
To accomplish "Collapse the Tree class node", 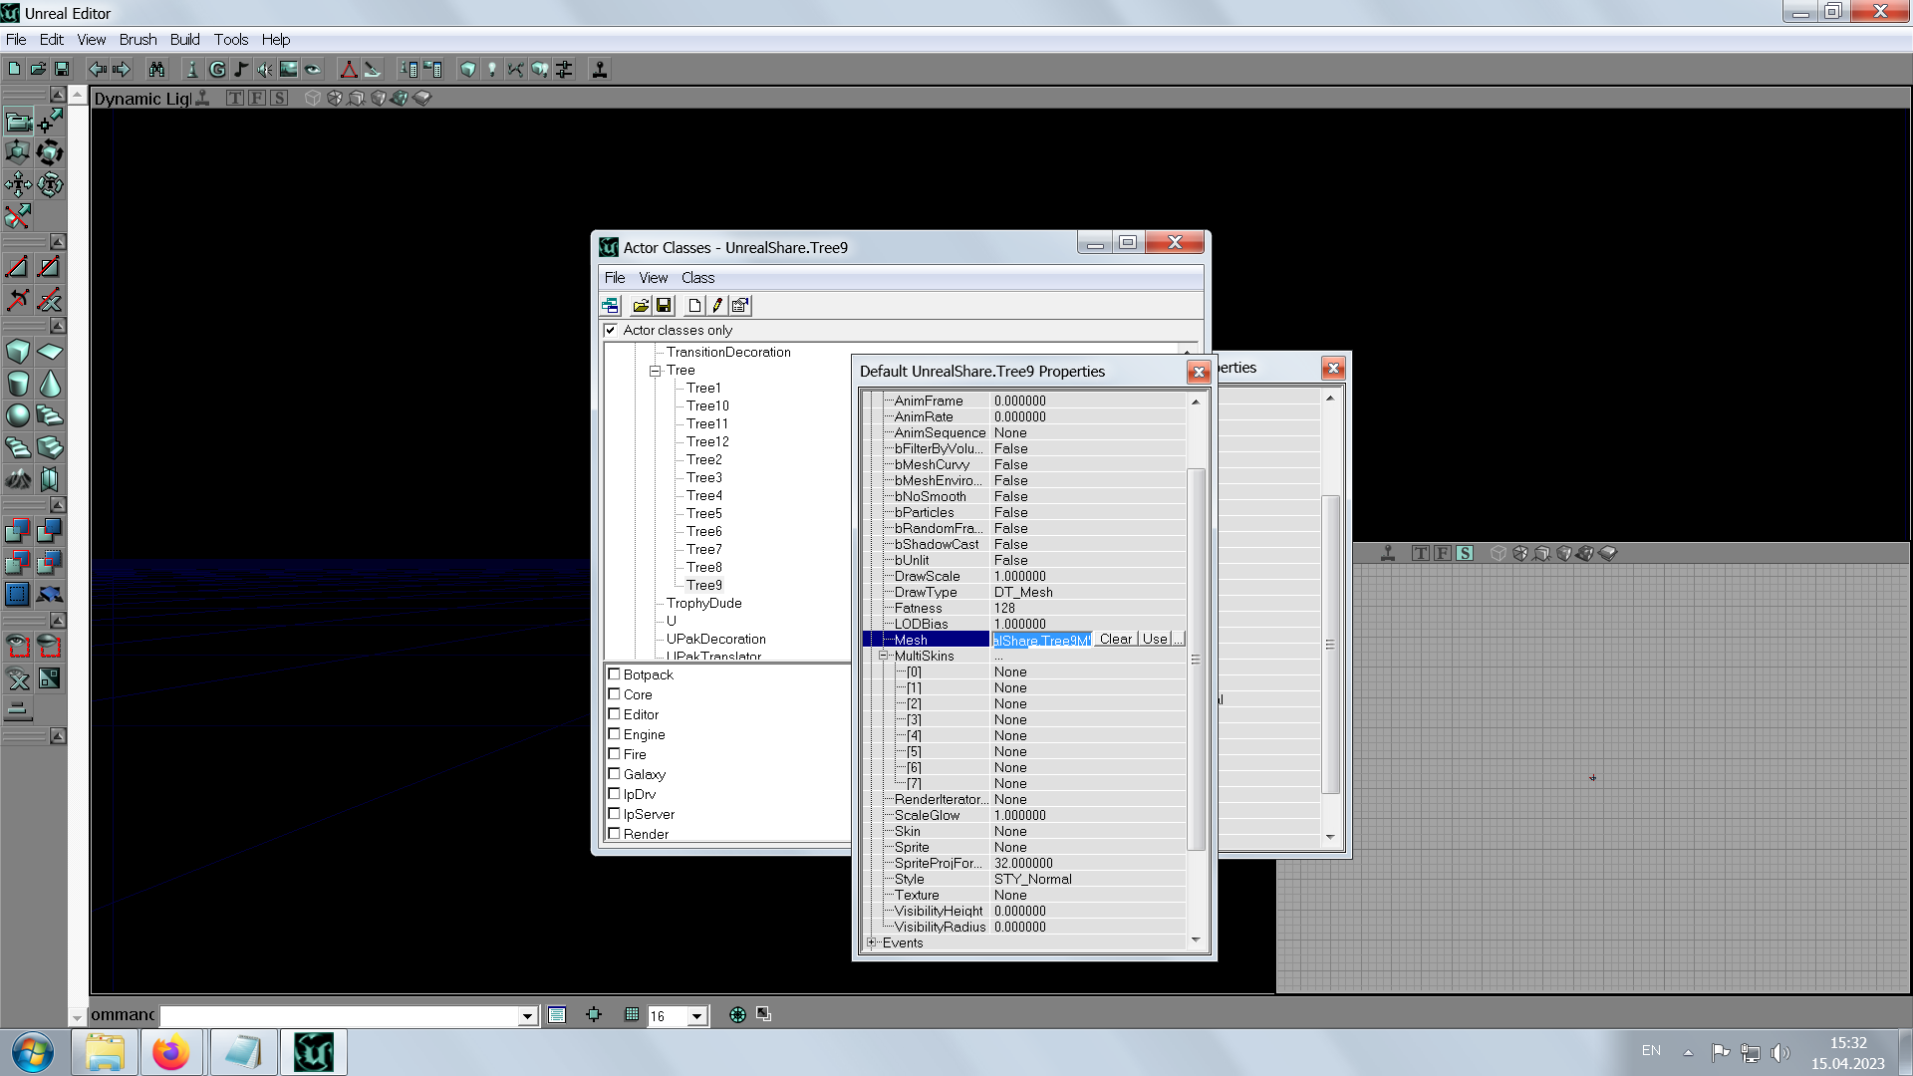I will (656, 371).
